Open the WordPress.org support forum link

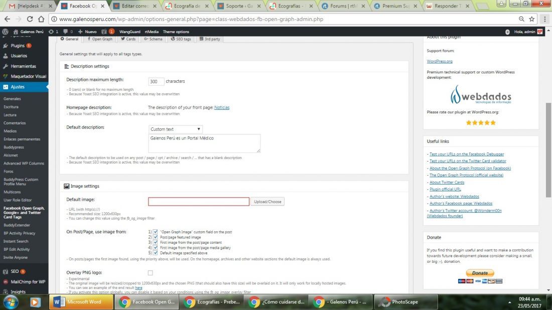[x=440, y=61]
